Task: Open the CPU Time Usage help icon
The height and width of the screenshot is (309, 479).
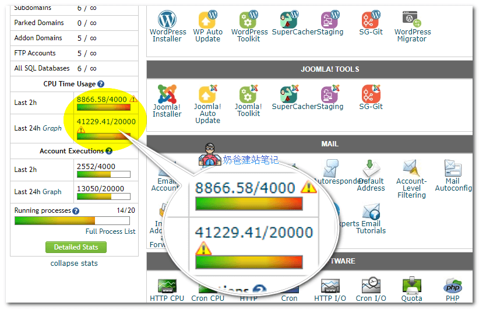Action: tap(101, 85)
